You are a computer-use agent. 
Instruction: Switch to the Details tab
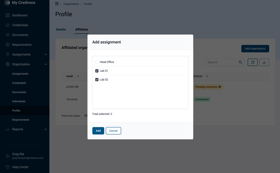click(x=61, y=29)
